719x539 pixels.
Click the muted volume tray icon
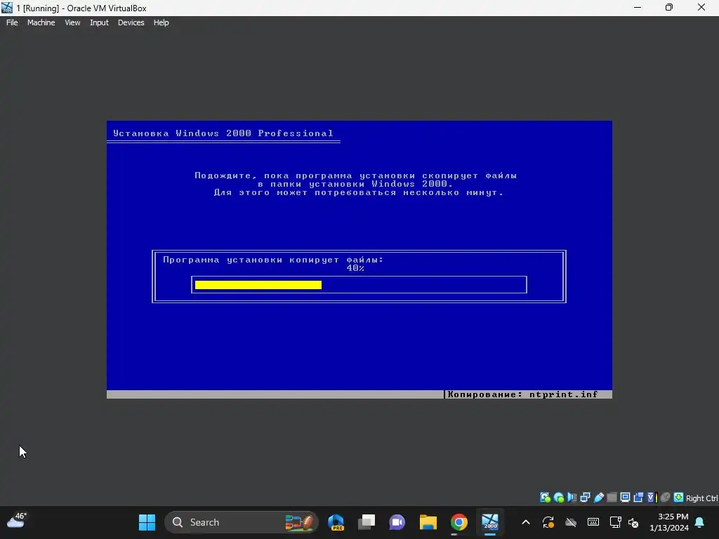pyautogui.click(x=633, y=522)
